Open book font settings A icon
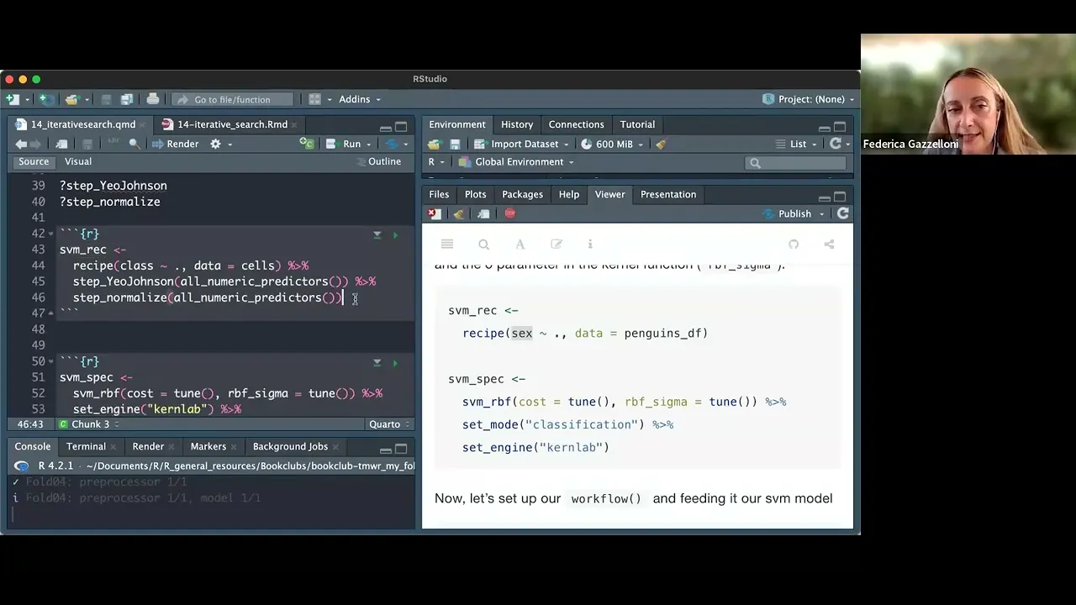This screenshot has height=605, width=1076. [x=520, y=245]
